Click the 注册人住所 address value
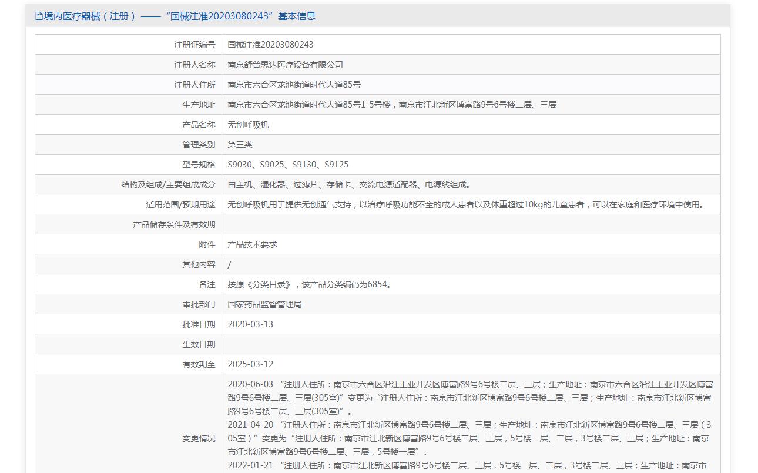 (x=294, y=85)
